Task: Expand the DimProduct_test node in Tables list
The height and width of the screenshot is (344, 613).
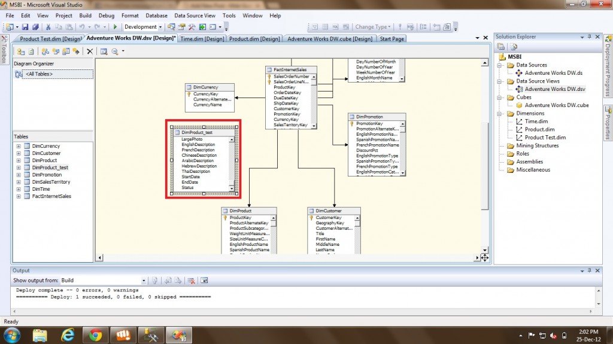Action: coord(19,168)
